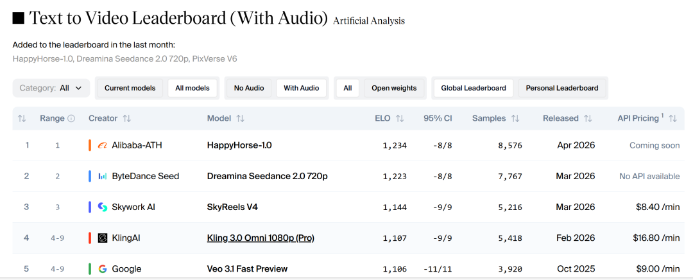
Task: Enable the With Audio filter
Action: (x=302, y=88)
